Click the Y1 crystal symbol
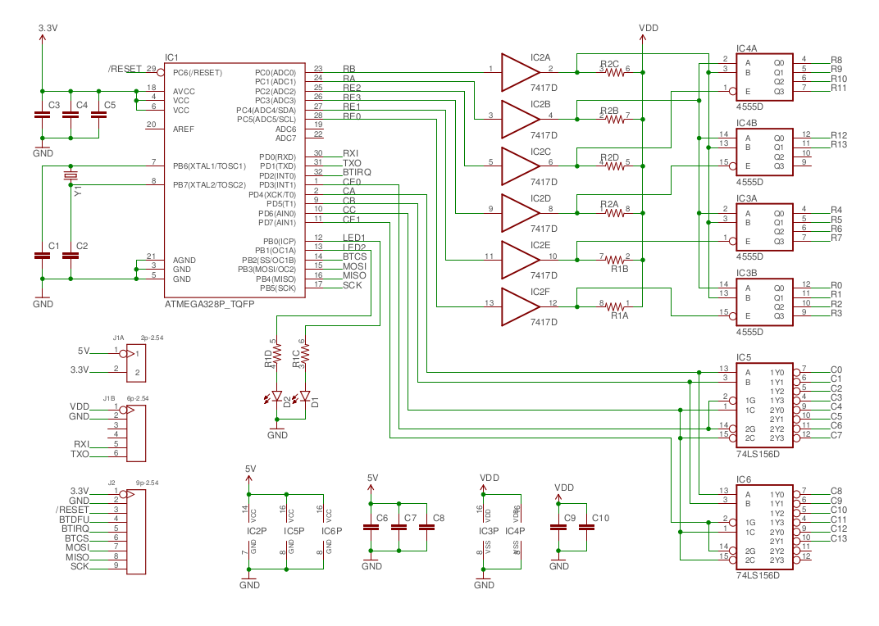 (71, 175)
